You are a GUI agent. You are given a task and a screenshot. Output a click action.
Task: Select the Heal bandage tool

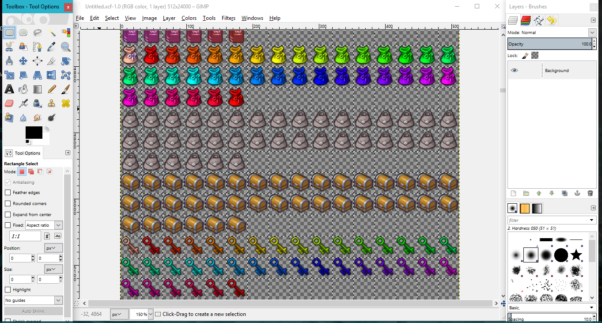coord(66,103)
